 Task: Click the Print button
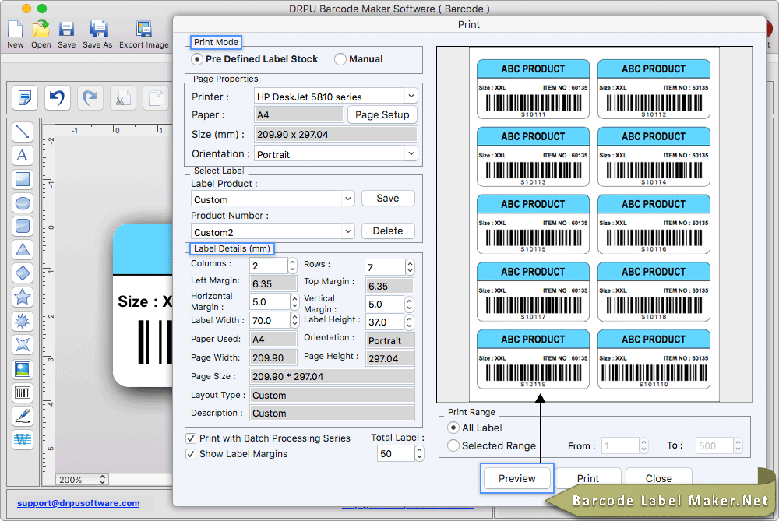[588, 478]
